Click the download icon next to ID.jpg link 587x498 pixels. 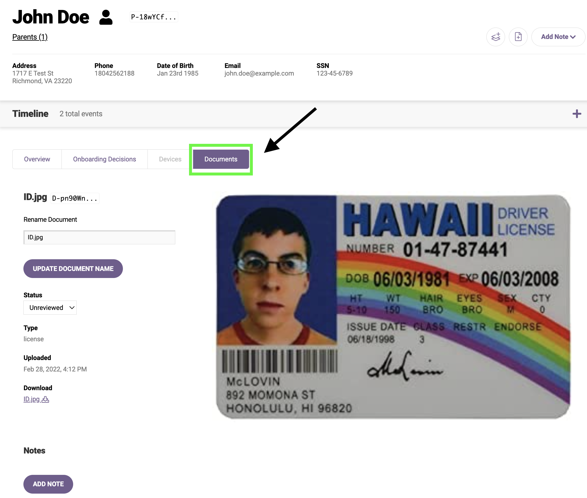[45, 399]
